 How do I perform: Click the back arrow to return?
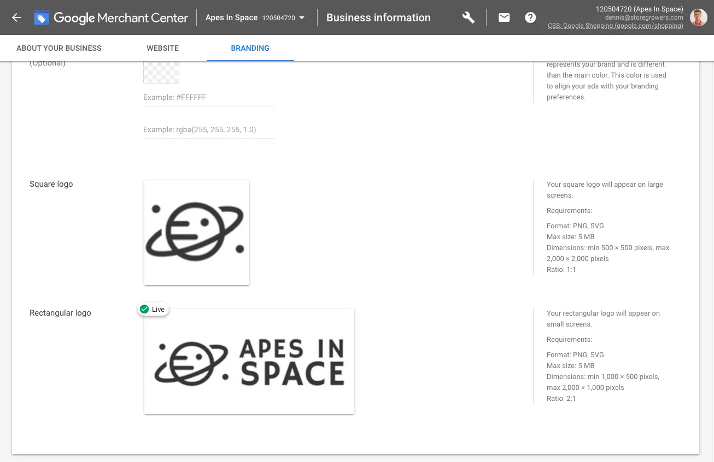click(16, 17)
